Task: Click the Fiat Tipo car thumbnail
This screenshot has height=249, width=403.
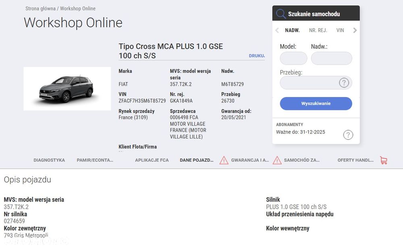Action: coord(67,89)
